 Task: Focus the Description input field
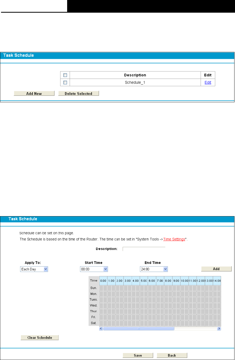144,249
